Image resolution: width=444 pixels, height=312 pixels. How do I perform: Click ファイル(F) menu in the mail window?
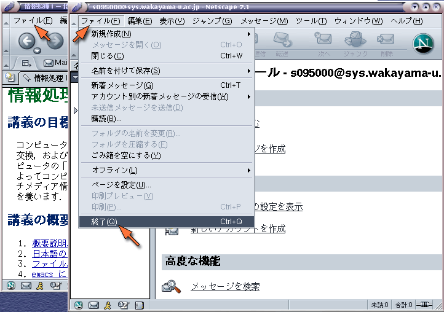pyautogui.click(x=100, y=21)
